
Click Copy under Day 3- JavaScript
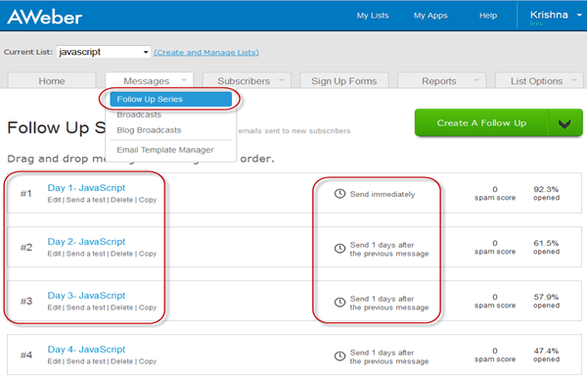coord(148,308)
